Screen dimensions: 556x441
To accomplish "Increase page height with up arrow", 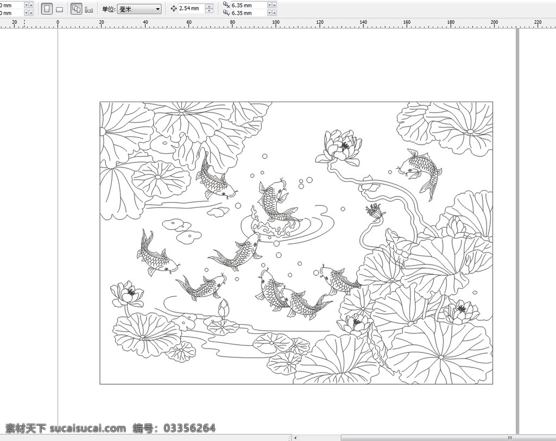I will point(31,13).
